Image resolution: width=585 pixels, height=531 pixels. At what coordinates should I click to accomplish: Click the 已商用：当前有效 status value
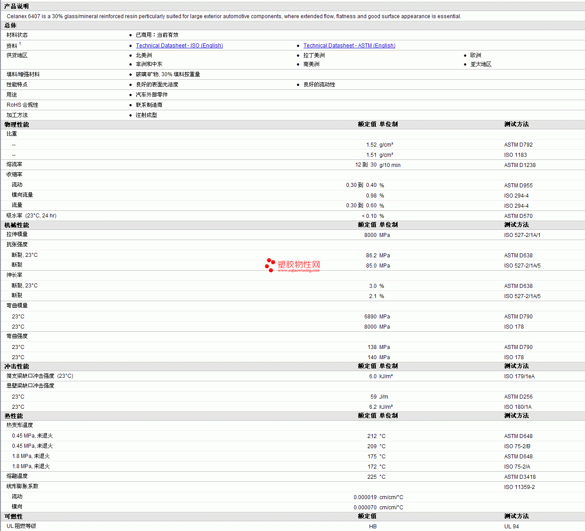pyautogui.click(x=157, y=35)
